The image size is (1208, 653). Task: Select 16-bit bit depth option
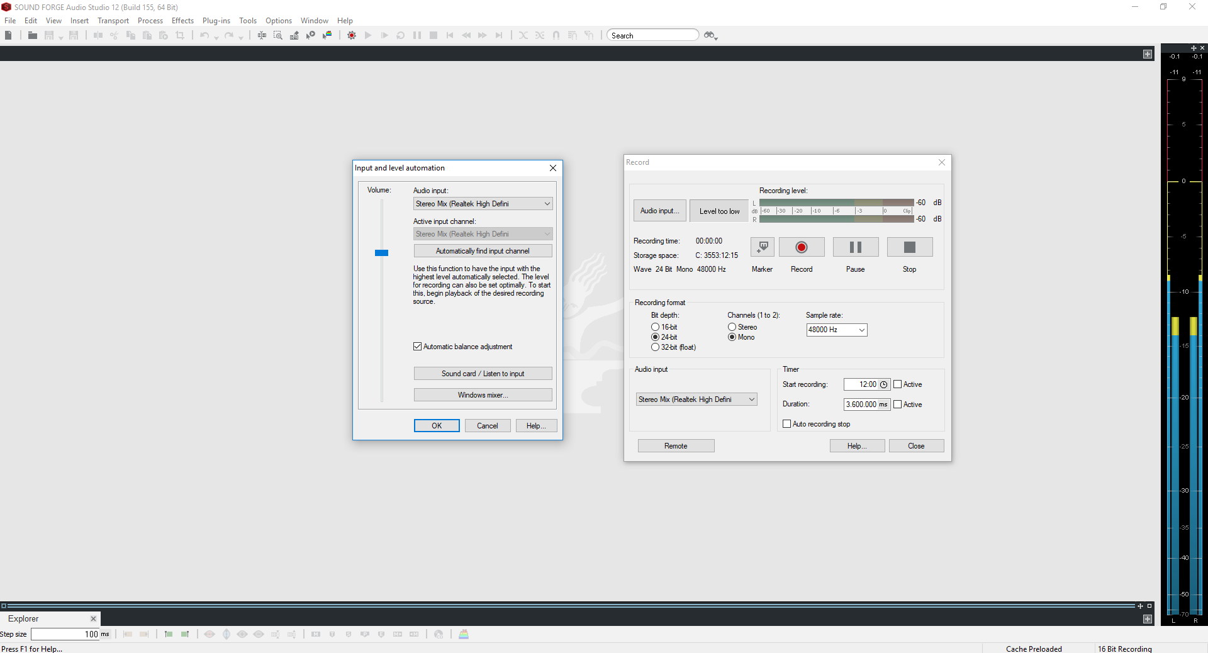655,327
